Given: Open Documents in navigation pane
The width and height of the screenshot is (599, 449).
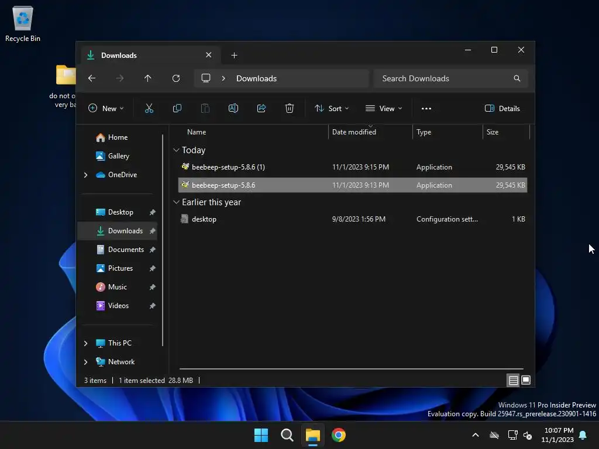Looking at the screenshot, I should 121,250.
